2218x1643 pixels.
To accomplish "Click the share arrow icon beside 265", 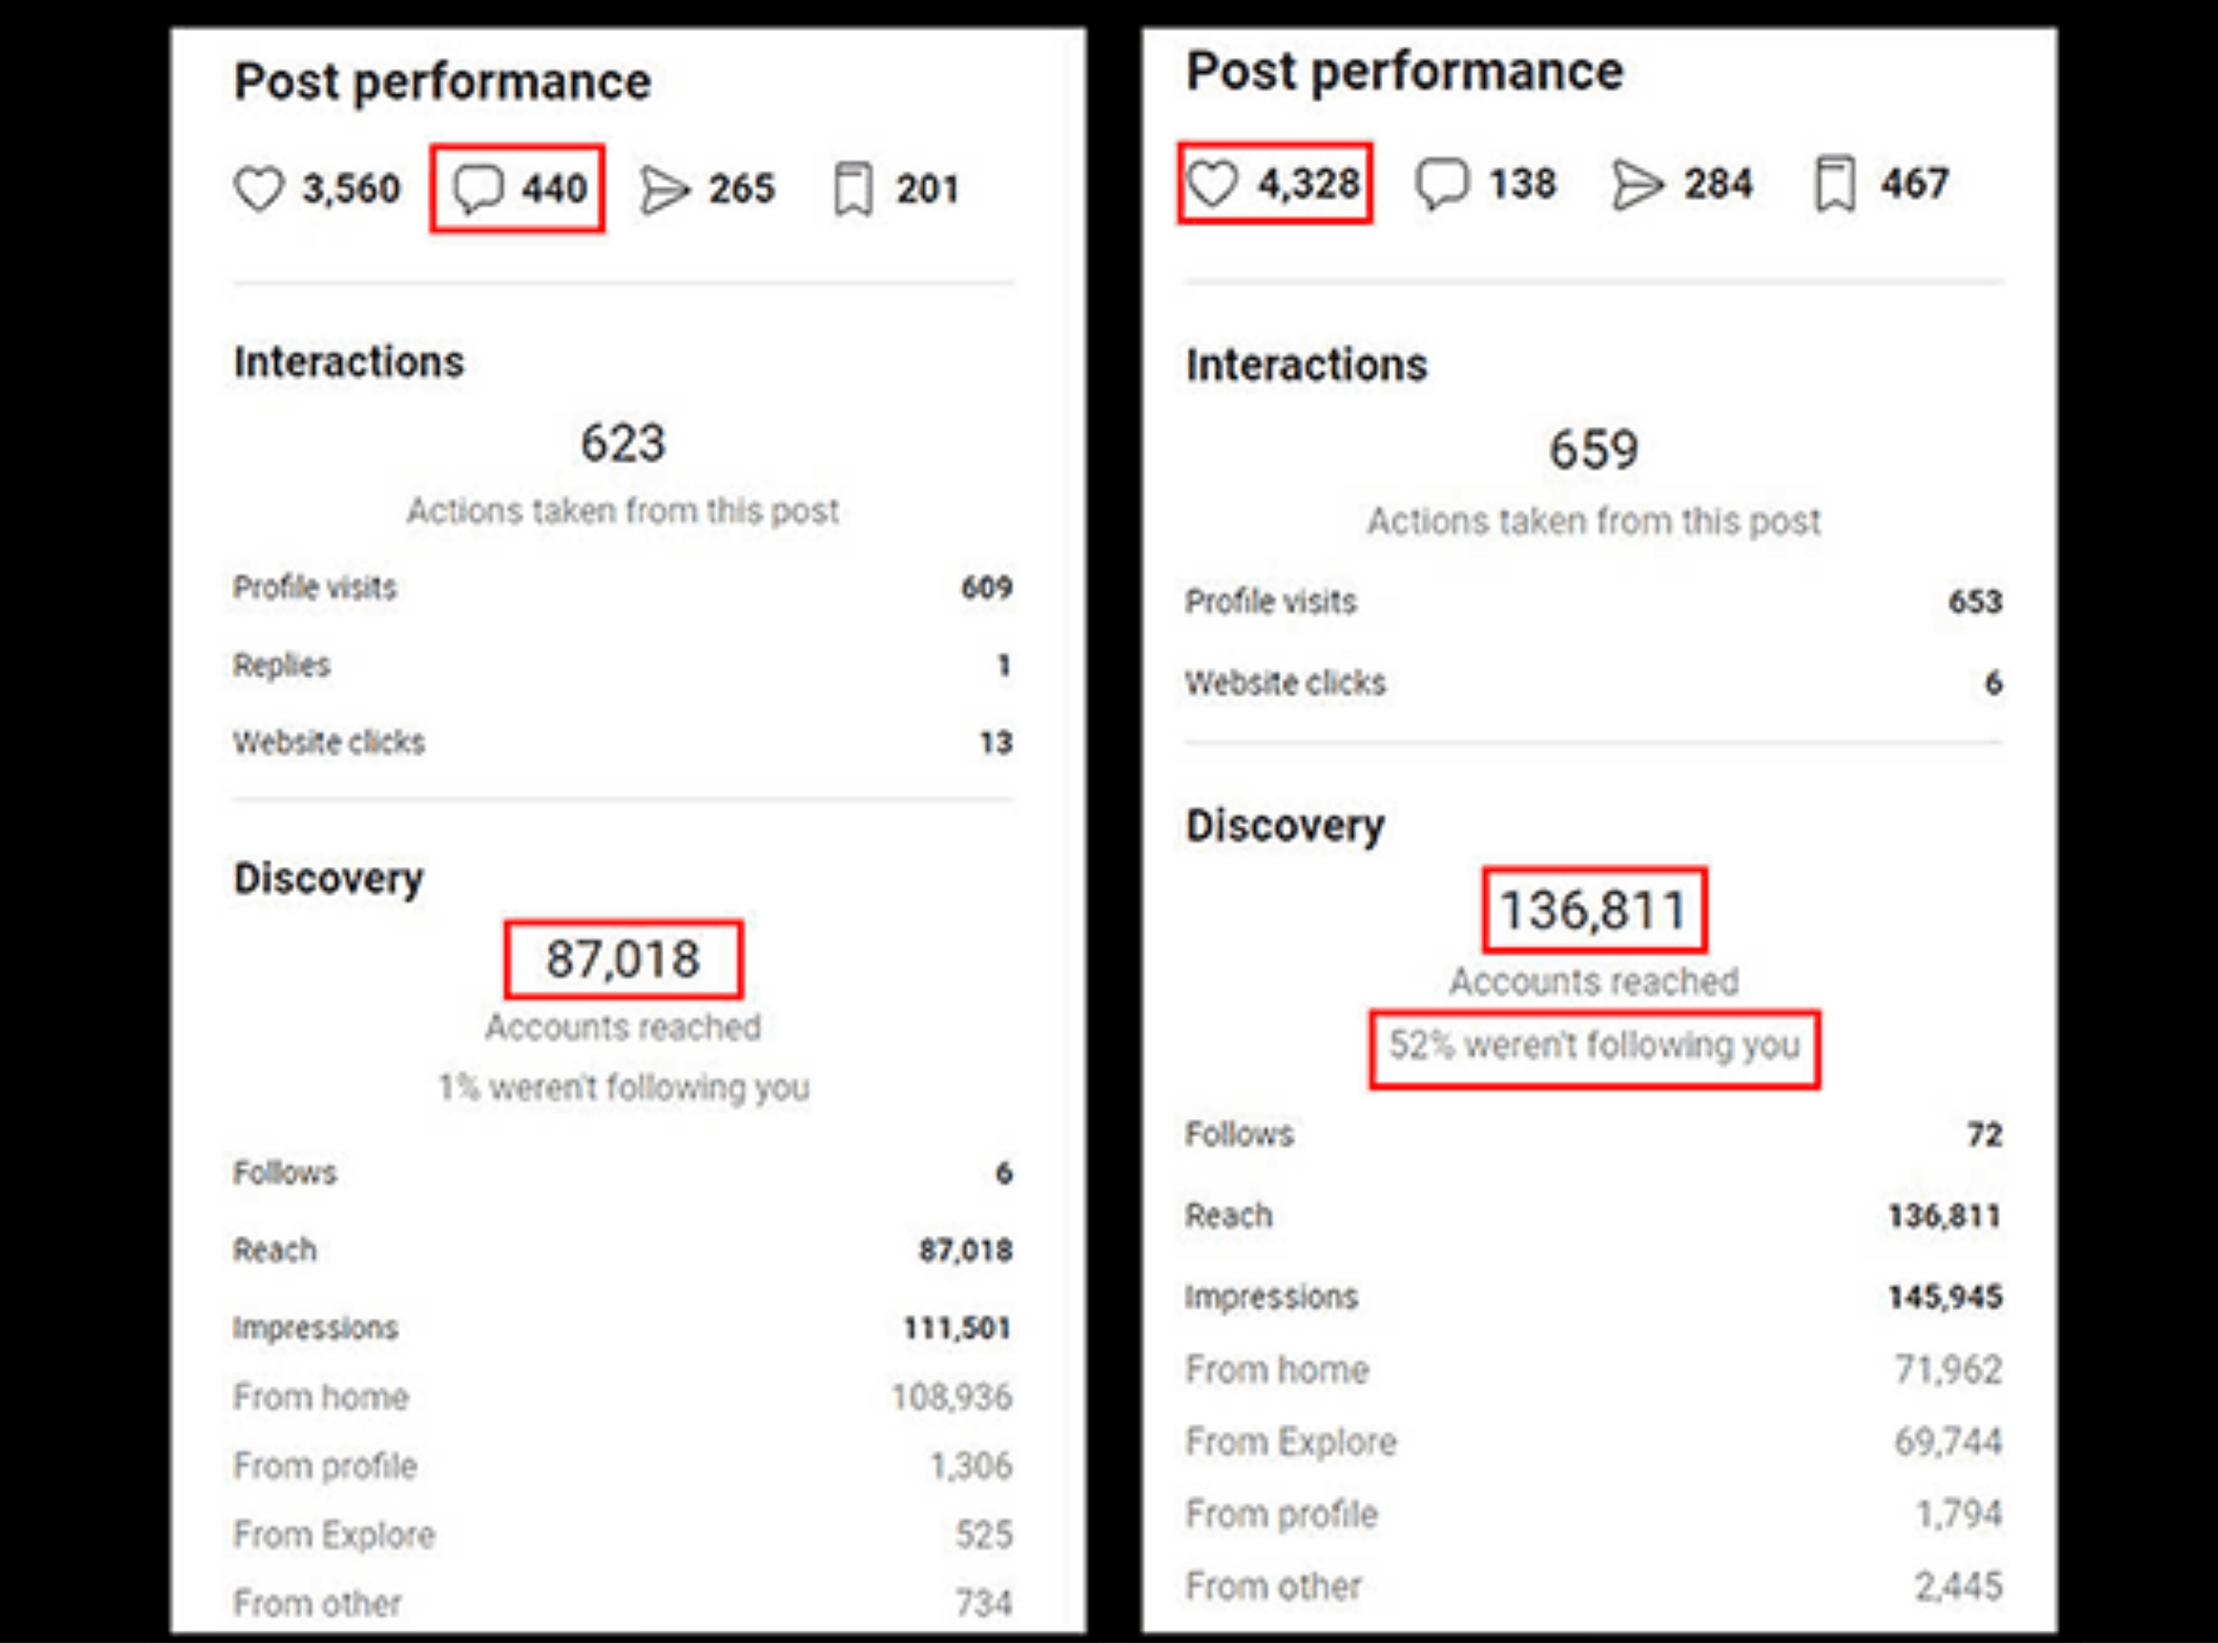I will point(664,190).
